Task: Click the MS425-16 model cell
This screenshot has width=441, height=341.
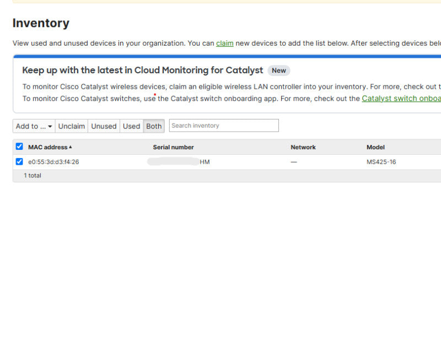Action: pyautogui.click(x=381, y=162)
